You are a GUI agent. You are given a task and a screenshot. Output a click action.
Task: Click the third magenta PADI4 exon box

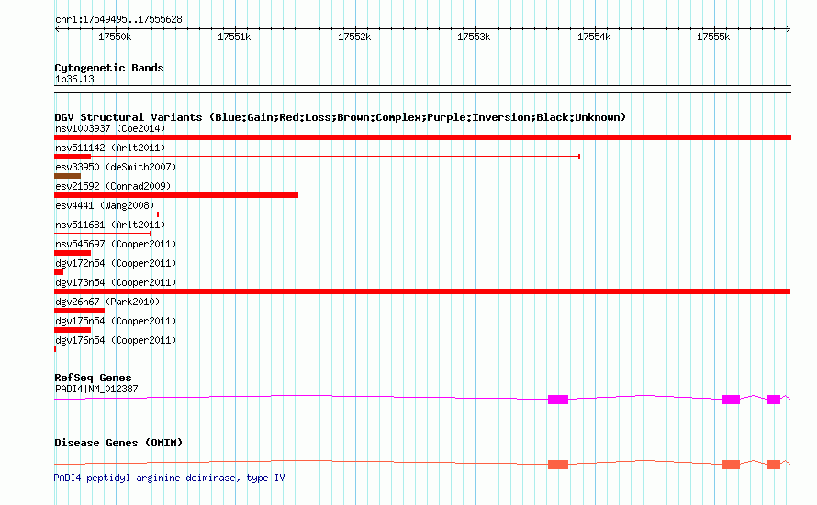773,400
